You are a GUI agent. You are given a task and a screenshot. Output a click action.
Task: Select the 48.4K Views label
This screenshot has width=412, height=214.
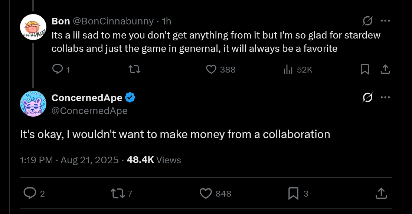pos(154,160)
